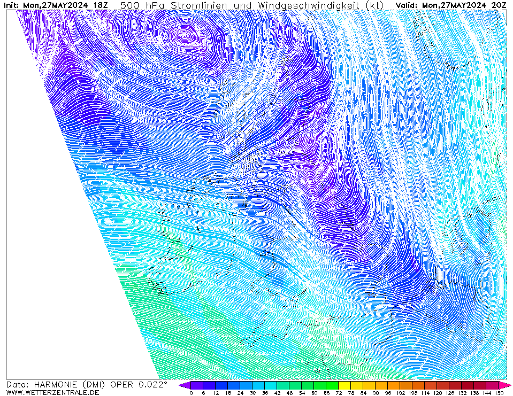Click the violet left arrow of legend
The height and width of the screenshot is (396, 513).
pyautogui.click(x=185, y=385)
